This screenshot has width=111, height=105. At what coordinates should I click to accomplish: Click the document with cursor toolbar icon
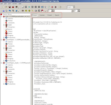point(6,11)
